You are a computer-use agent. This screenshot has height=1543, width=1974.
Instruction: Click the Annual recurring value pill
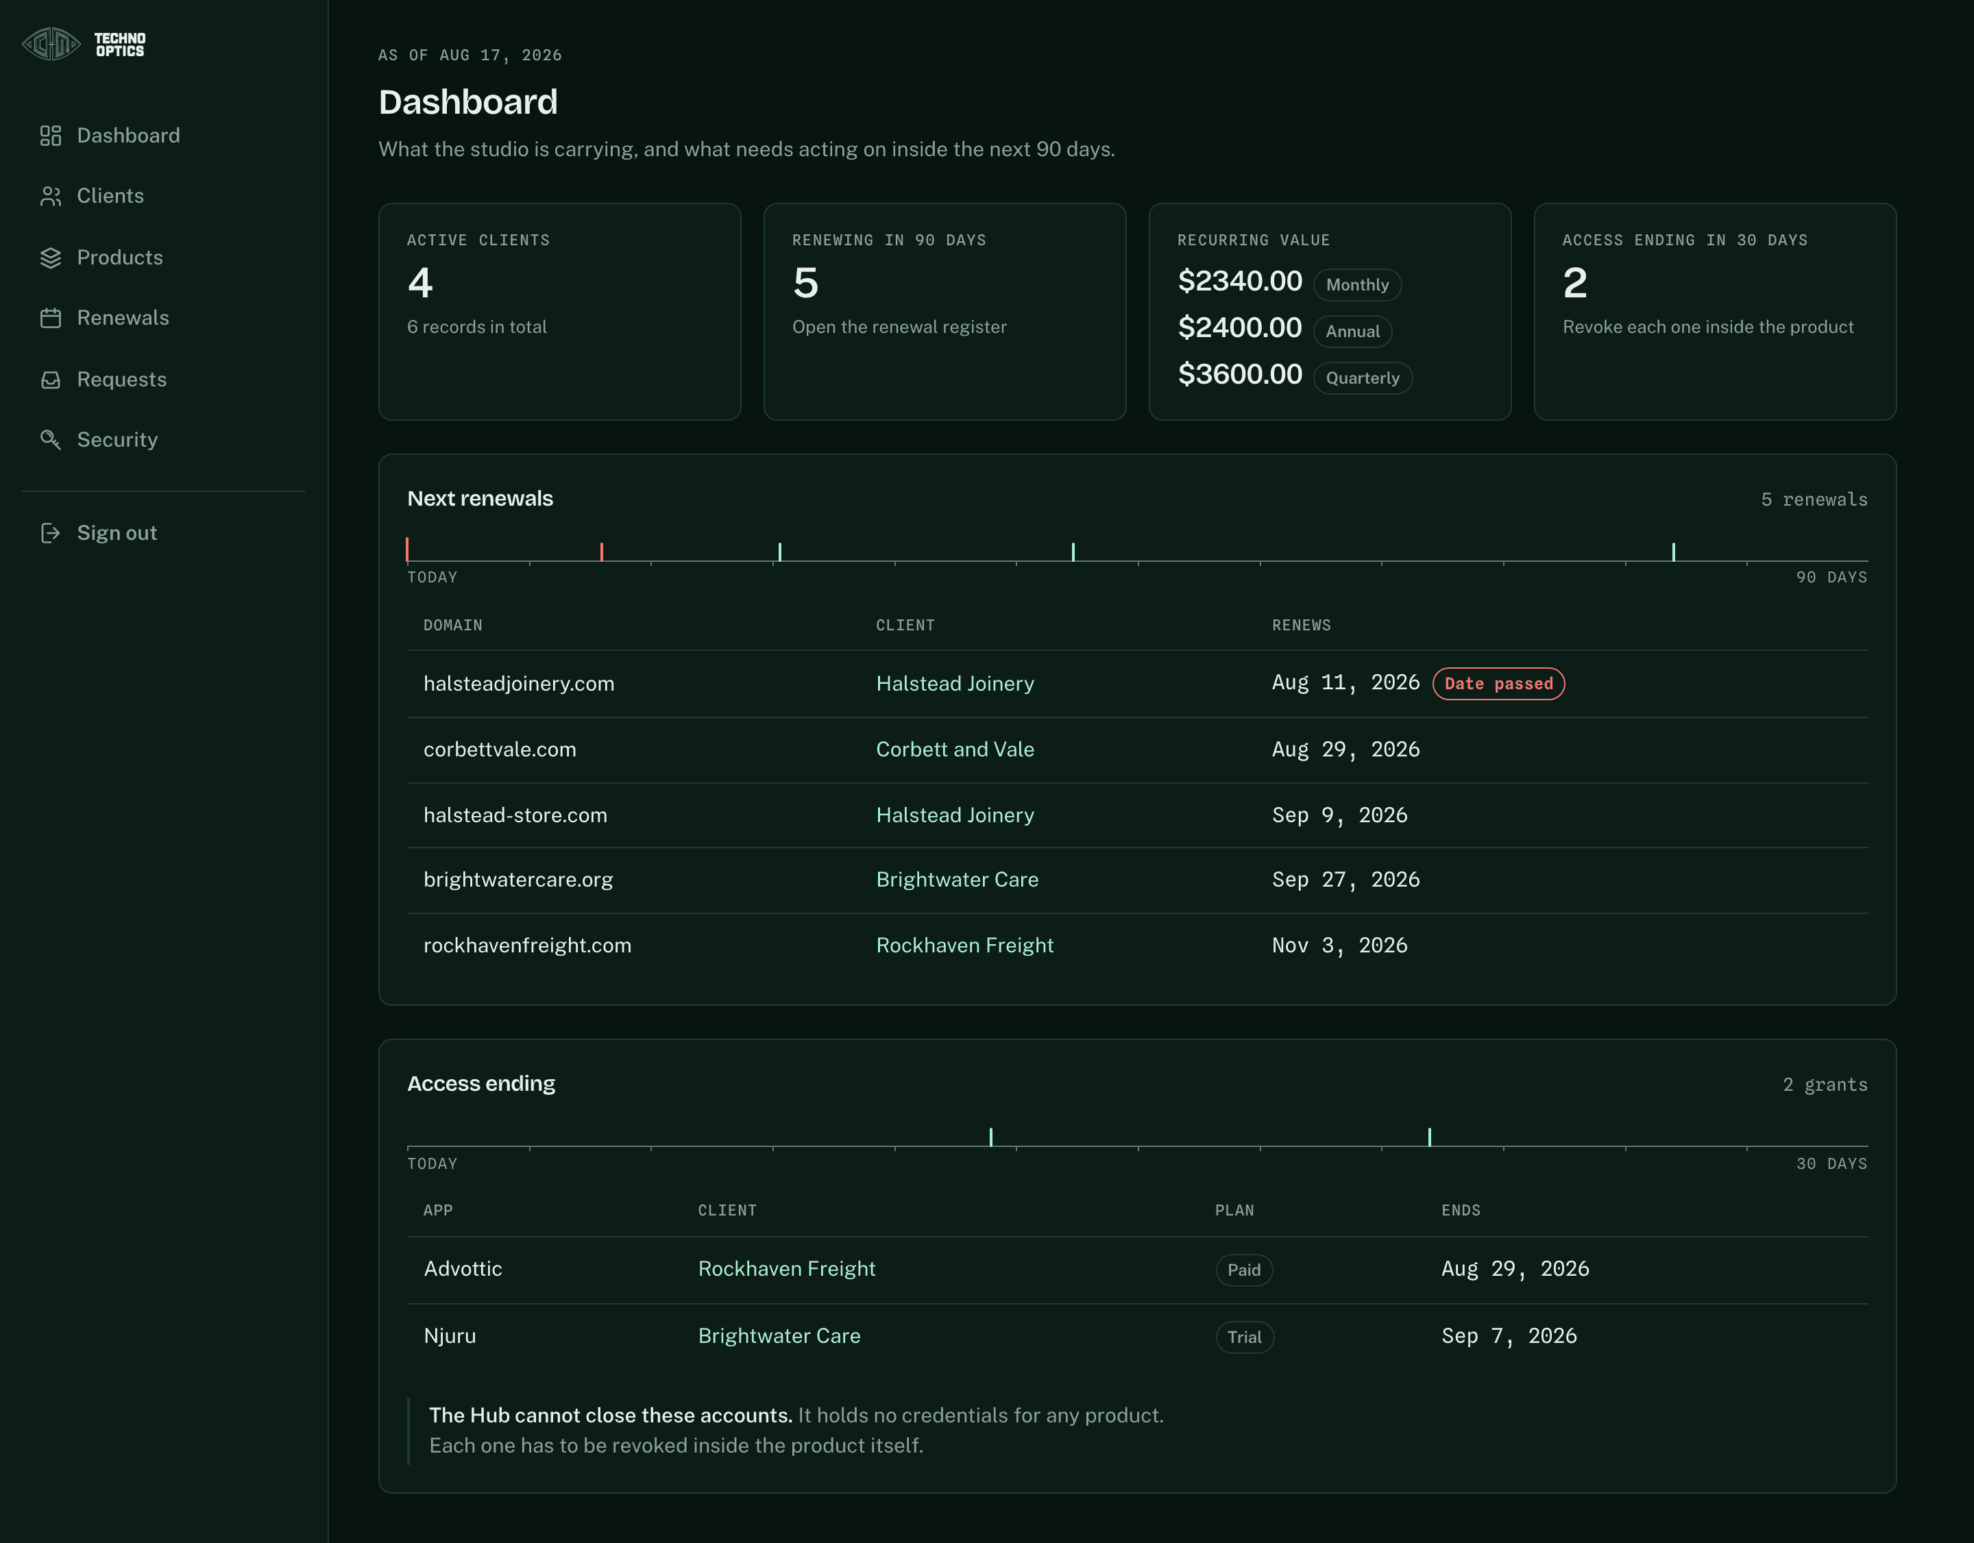(1352, 332)
